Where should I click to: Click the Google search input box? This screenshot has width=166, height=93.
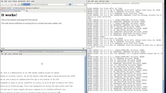(x=78, y=4)
